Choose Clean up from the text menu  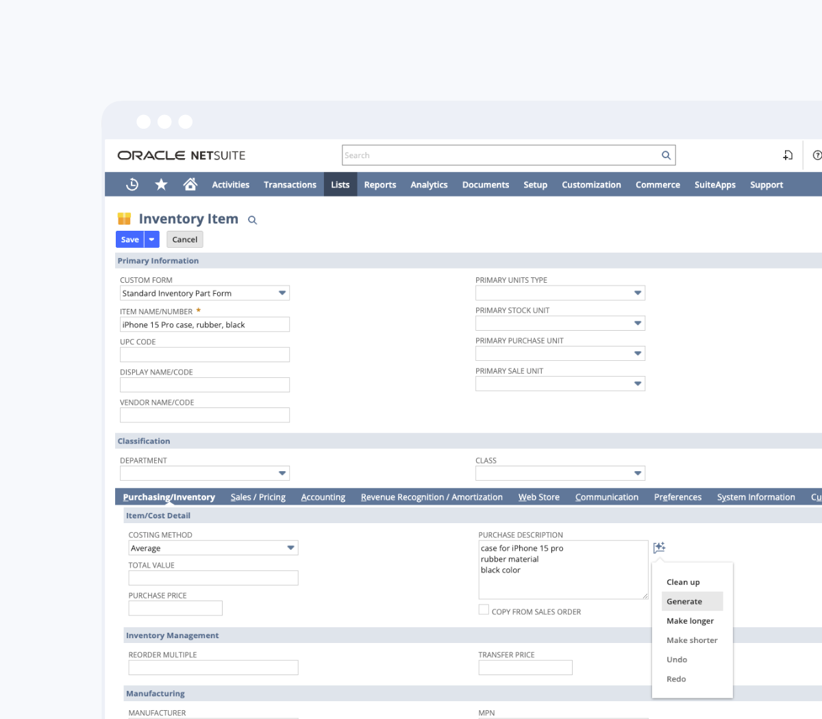click(x=693, y=582)
